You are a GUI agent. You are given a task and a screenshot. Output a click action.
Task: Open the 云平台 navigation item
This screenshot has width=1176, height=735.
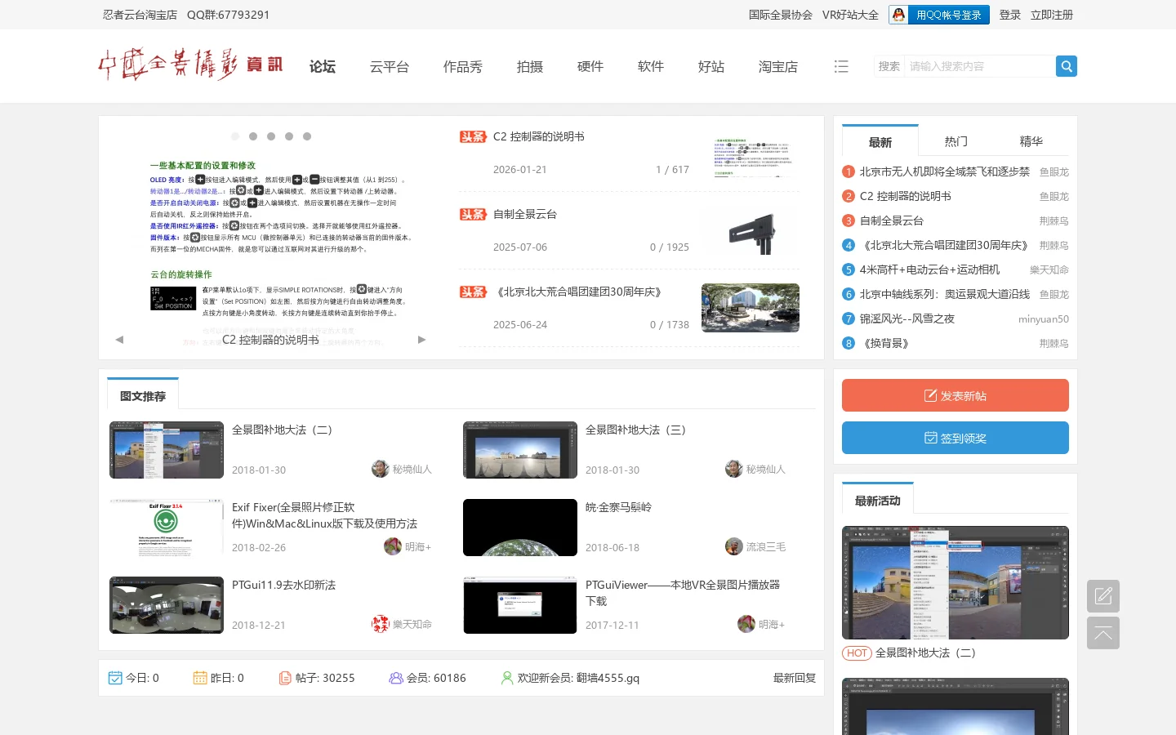click(x=390, y=67)
